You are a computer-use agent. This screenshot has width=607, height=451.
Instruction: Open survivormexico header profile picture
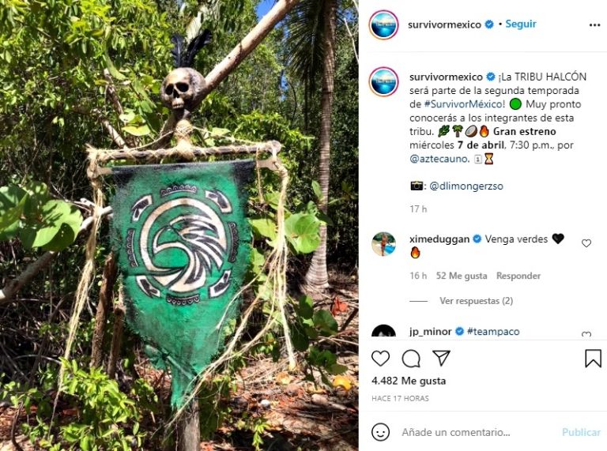click(x=383, y=24)
